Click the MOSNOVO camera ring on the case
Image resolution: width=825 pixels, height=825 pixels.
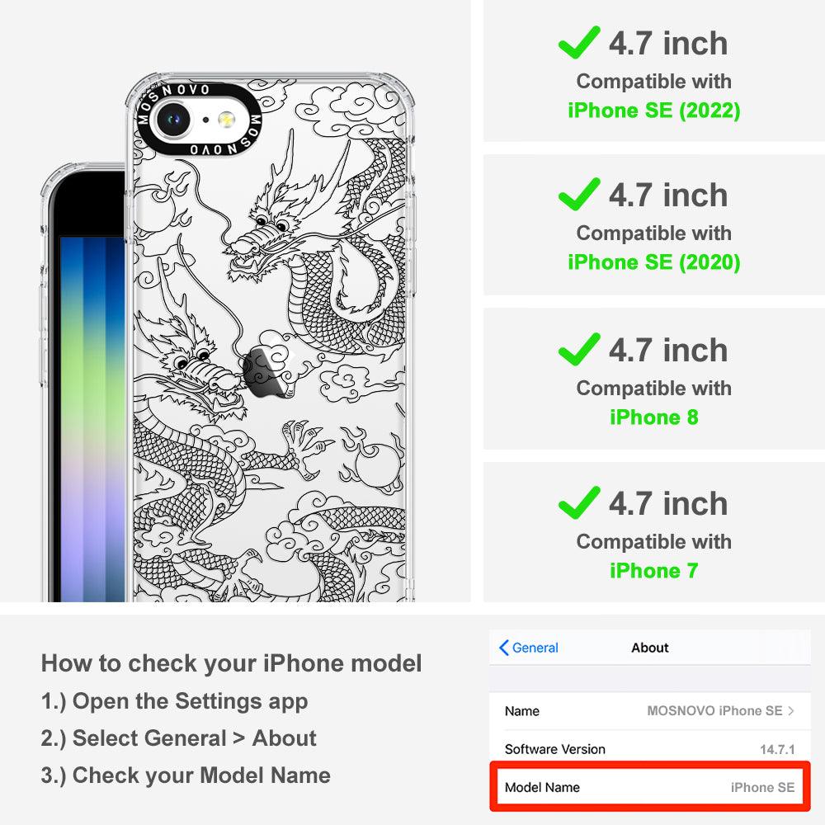pyautogui.click(x=199, y=120)
